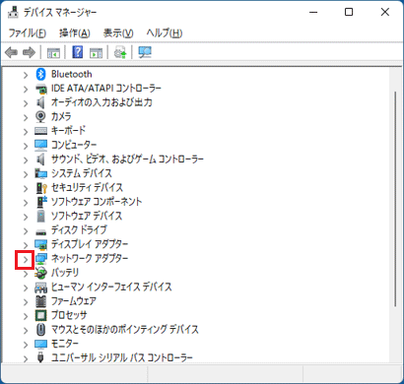Open the ファイル(F) menu

27,33
